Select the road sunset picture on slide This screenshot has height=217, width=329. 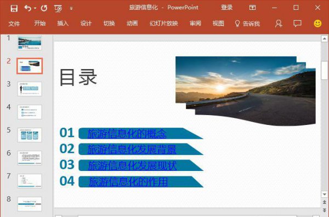coord(246,91)
